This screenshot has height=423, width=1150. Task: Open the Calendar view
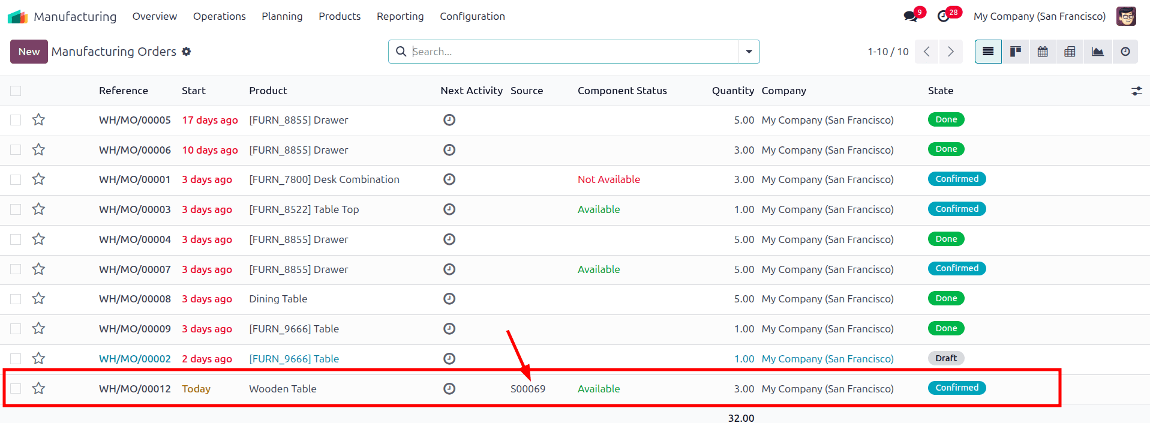pyautogui.click(x=1043, y=52)
